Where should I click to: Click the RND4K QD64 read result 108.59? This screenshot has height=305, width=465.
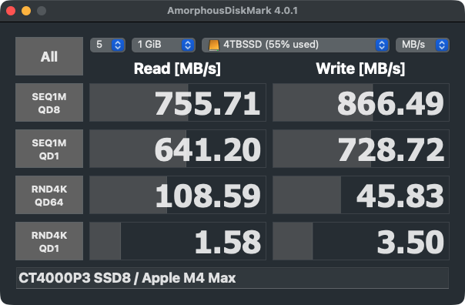178,195
